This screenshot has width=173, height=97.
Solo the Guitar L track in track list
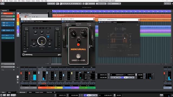click(23, 15)
